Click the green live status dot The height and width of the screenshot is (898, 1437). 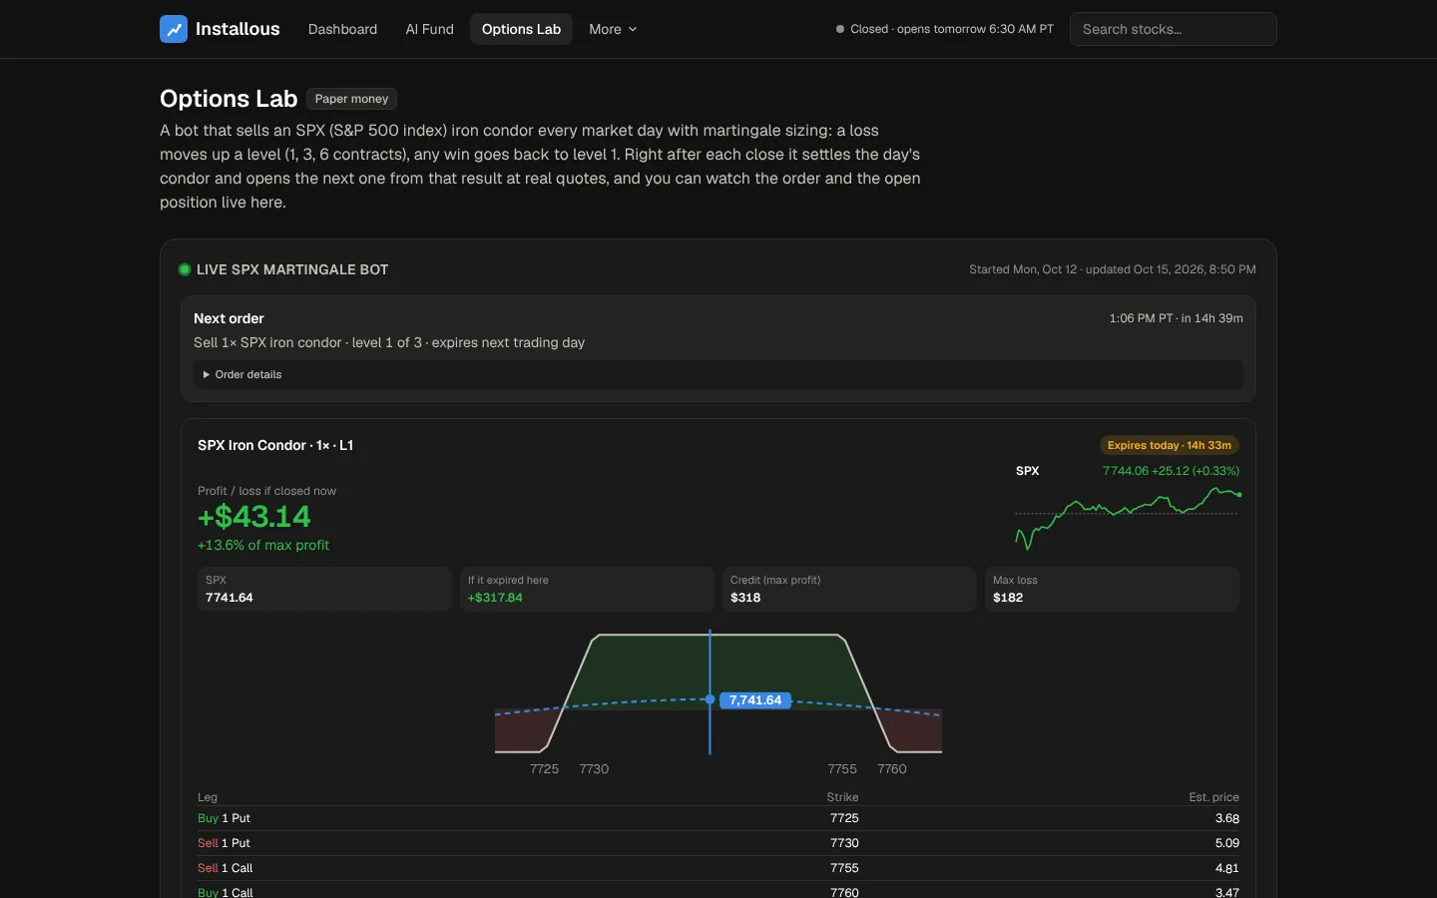click(x=185, y=269)
